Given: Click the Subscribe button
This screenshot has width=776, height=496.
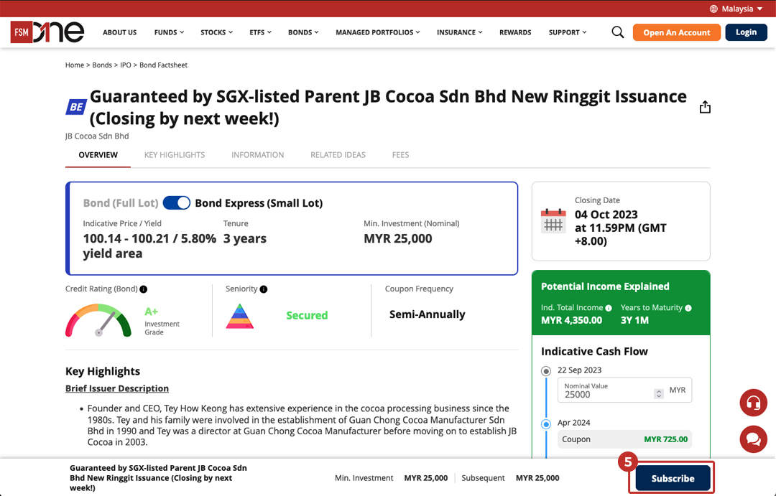Looking at the screenshot, I should point(673,478).
